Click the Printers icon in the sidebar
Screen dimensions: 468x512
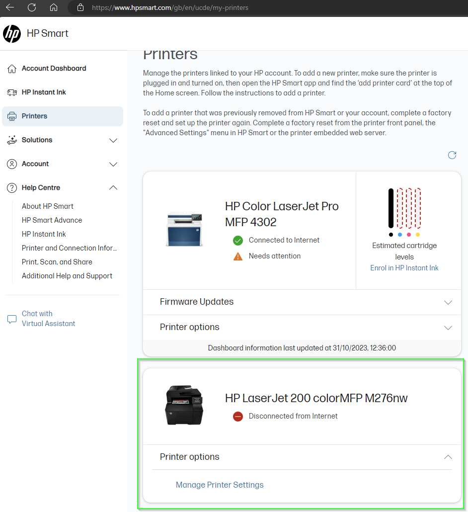coord(11,116)
